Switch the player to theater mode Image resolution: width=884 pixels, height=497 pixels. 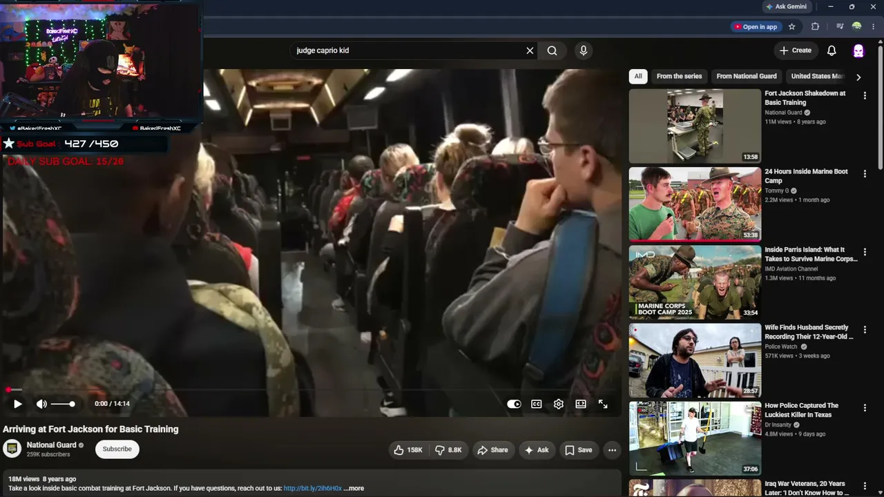coord(581,404)
